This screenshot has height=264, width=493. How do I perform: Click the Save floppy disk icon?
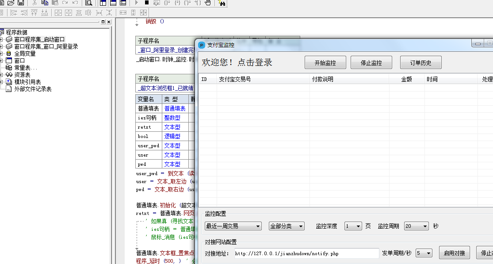click(x=21, y=3)
